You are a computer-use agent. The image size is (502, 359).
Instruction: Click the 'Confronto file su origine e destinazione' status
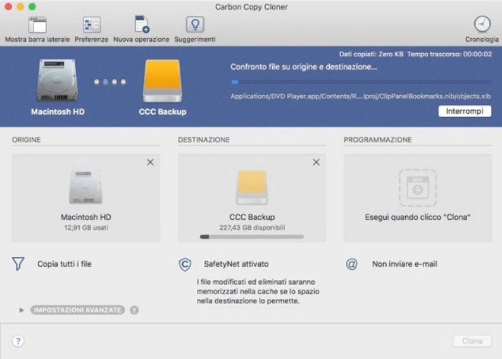click(x=304, y=66)
